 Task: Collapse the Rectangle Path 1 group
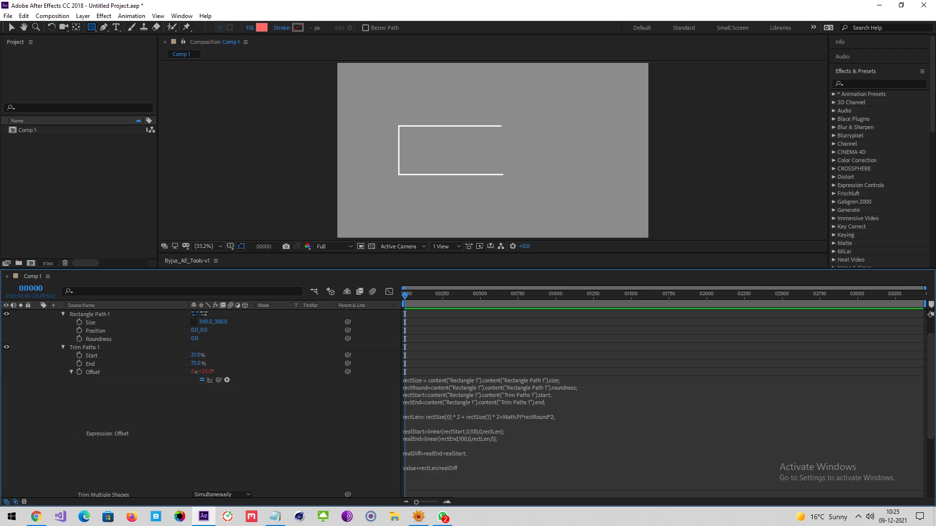pyautogui.click(x=63, y=314)
